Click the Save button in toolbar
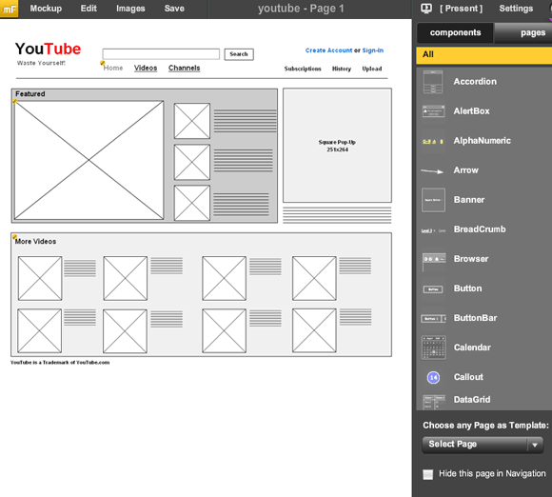Image resolution: width=552 pixels, height=497 pixels. pyautogui.click(x=174, y=9)
